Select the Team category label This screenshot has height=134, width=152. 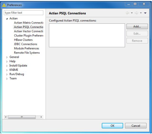[x=13, y=78]
